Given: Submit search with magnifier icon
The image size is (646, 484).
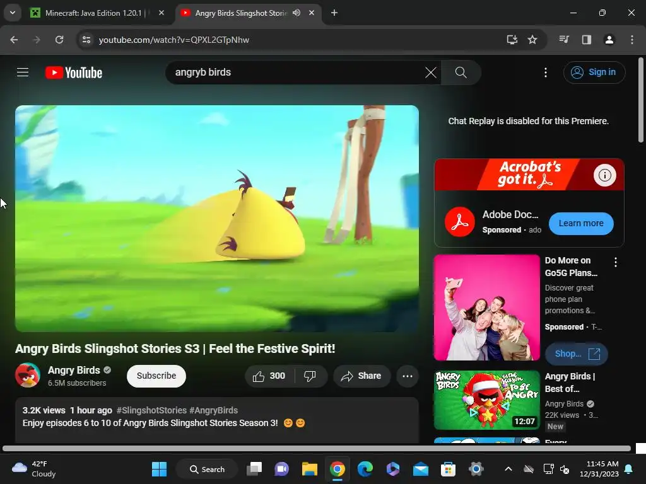Looking at the screenshot, I should pos(461,72).
